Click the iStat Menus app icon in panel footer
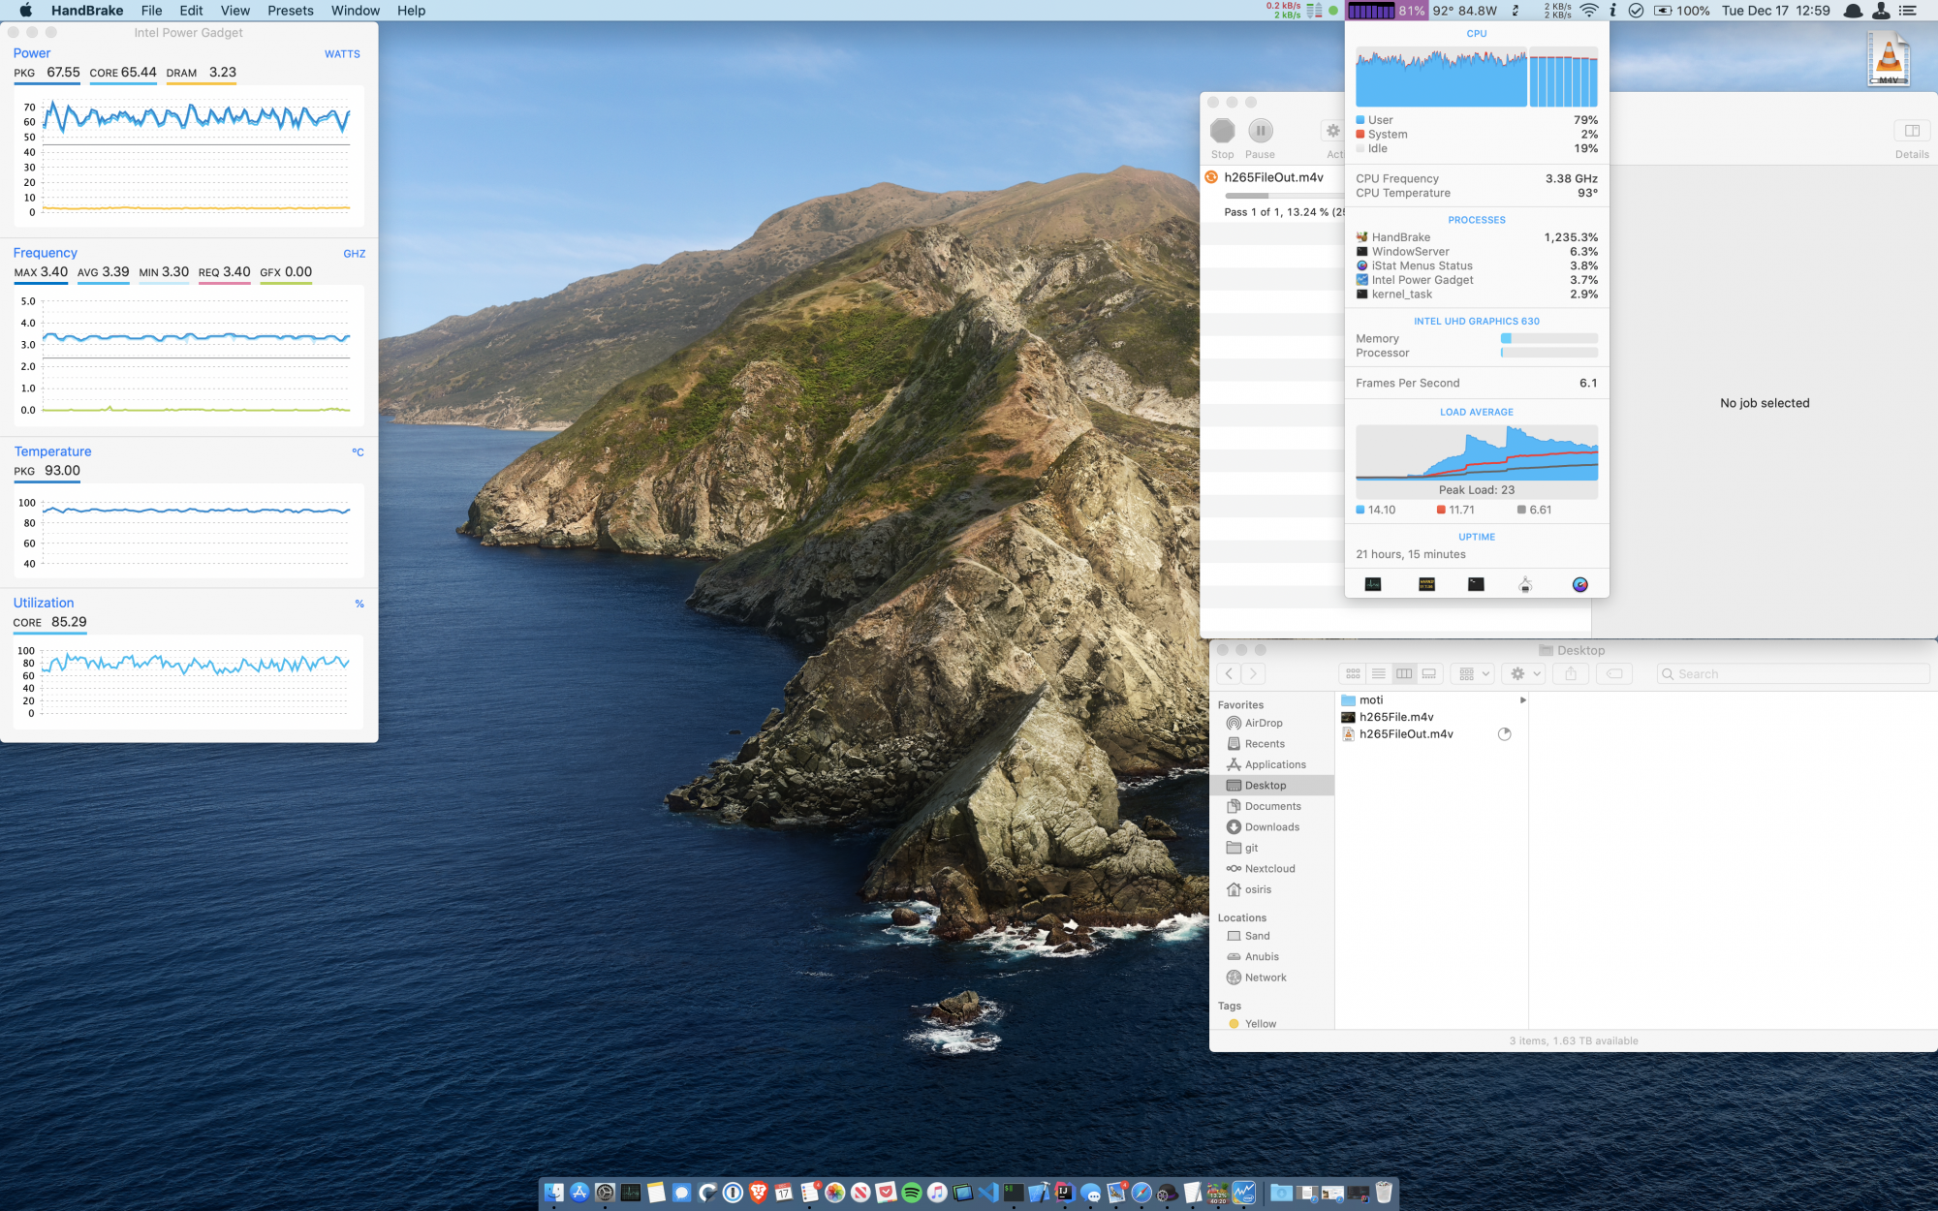The width and height of the screenshot is (1938, 1211). click(x=1579, y=584)
